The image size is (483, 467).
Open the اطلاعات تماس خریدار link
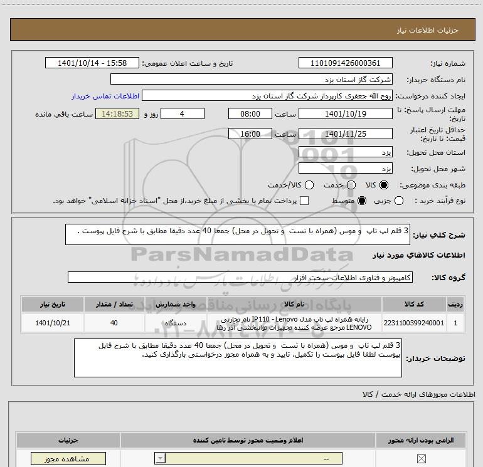(x=105, y=96)
